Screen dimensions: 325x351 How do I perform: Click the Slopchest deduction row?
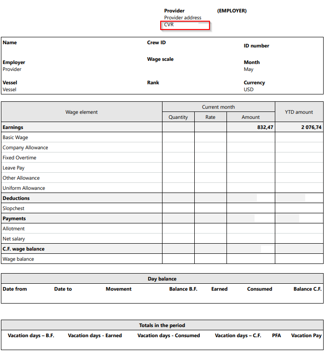(x=162, y=208)
